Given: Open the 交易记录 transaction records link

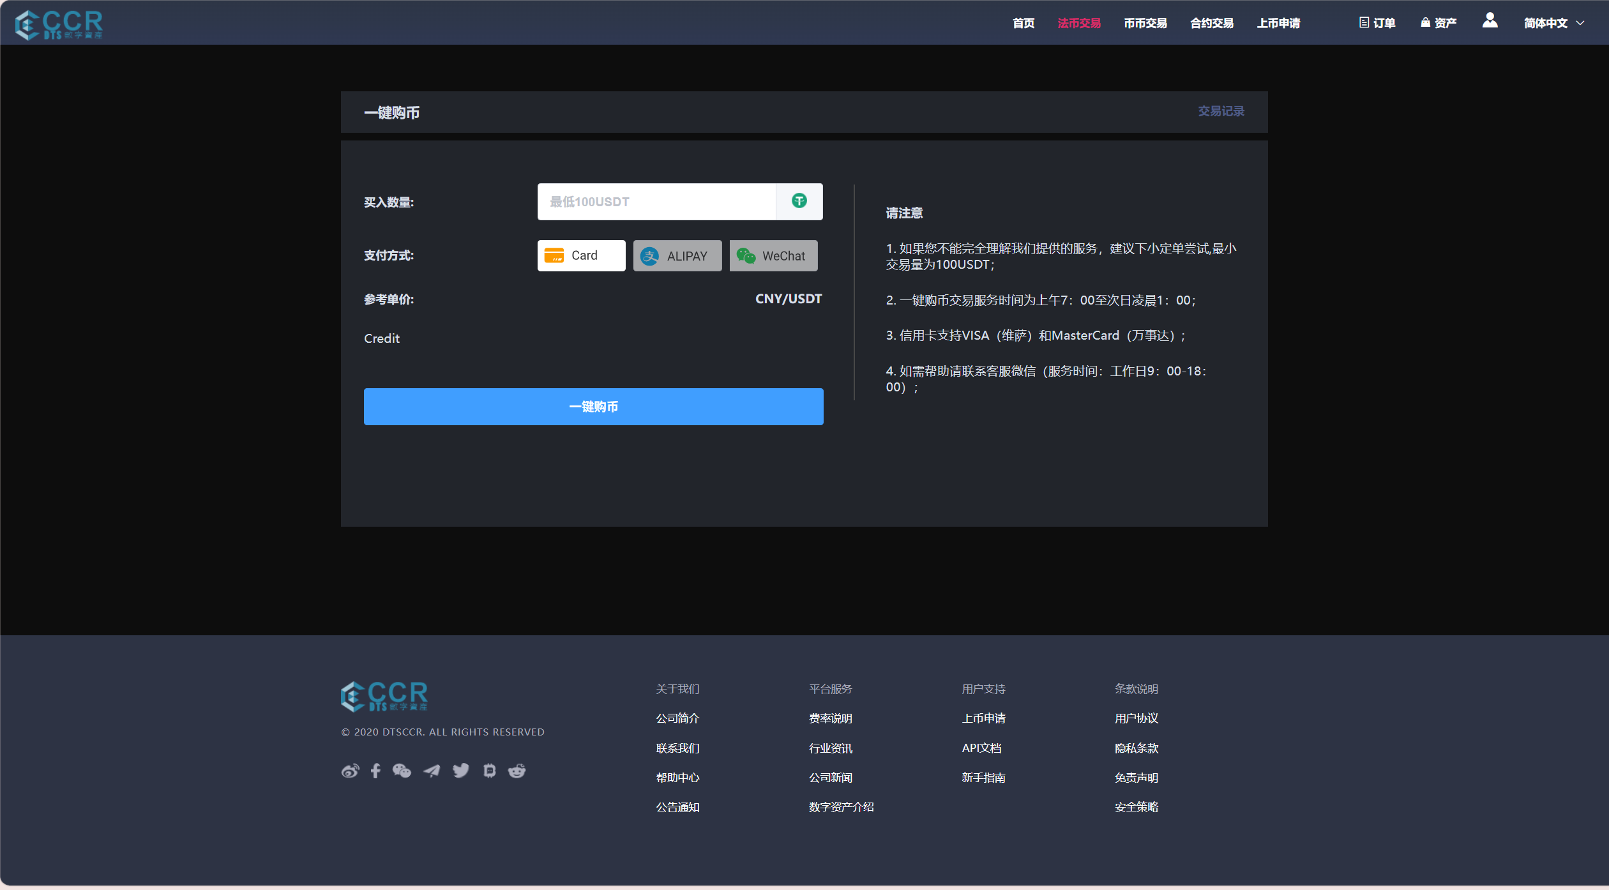Looking at the screenshot, I should coord(1220,112).
